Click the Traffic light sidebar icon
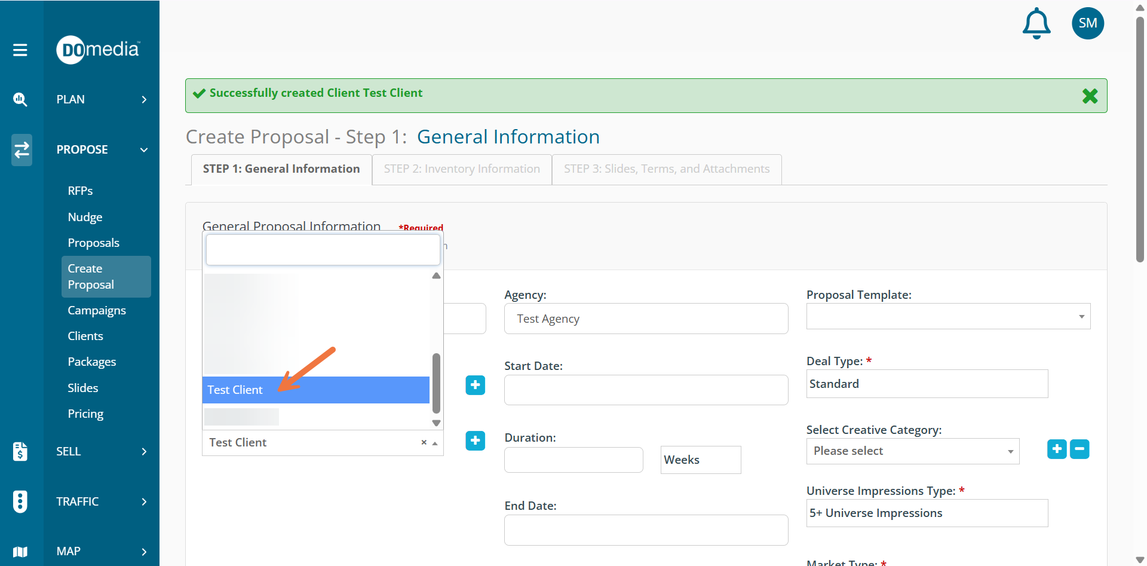The width and height of the screenshot is (1147, 566). coord(20,501)
